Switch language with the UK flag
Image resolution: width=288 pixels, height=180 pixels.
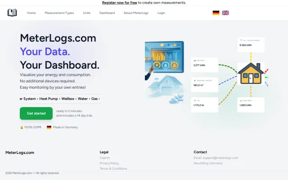(x=225, y=13)
